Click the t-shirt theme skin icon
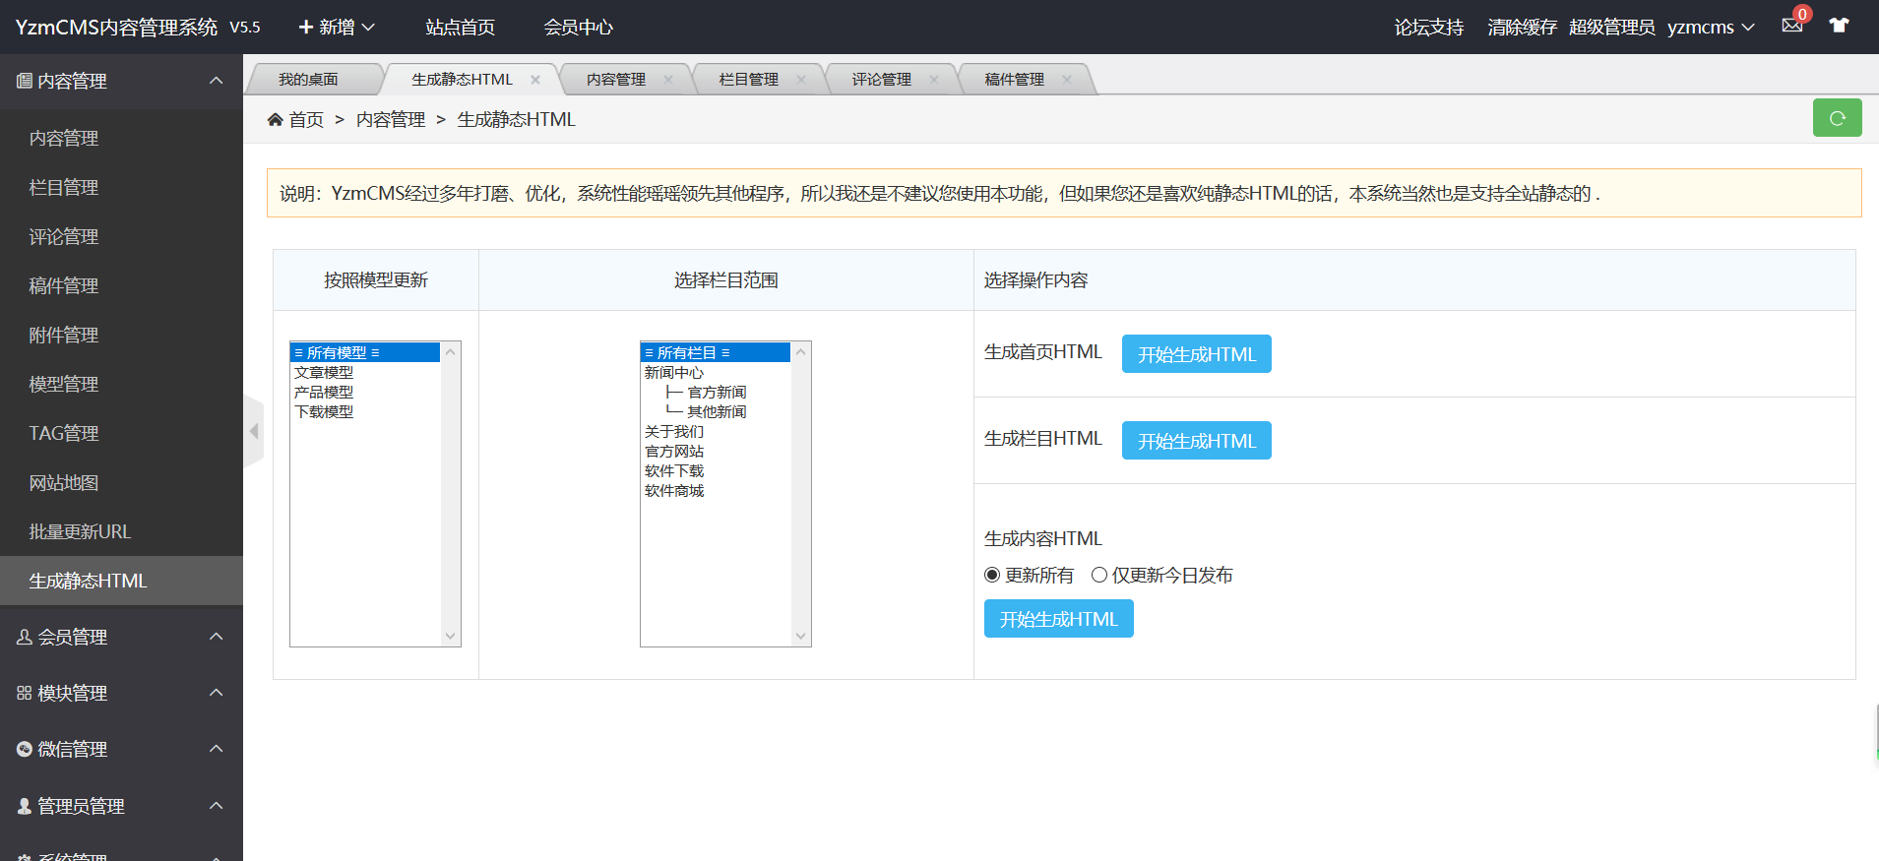This screenshot has width=1879, height=861. [x=1839, y=26]
